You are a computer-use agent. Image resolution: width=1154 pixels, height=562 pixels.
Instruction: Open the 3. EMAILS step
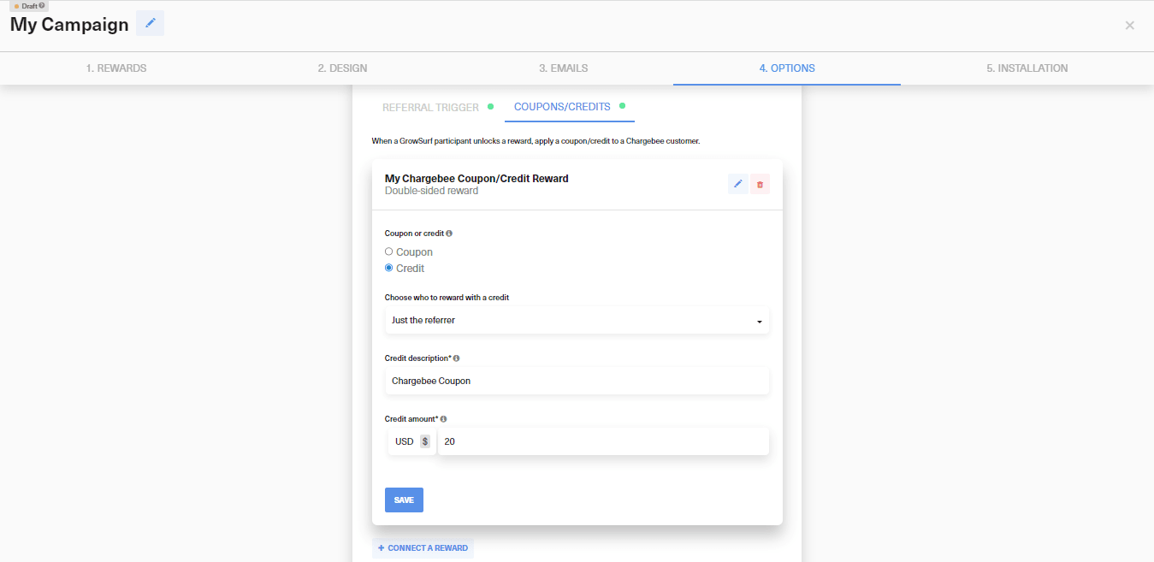[x=563, y=68]
